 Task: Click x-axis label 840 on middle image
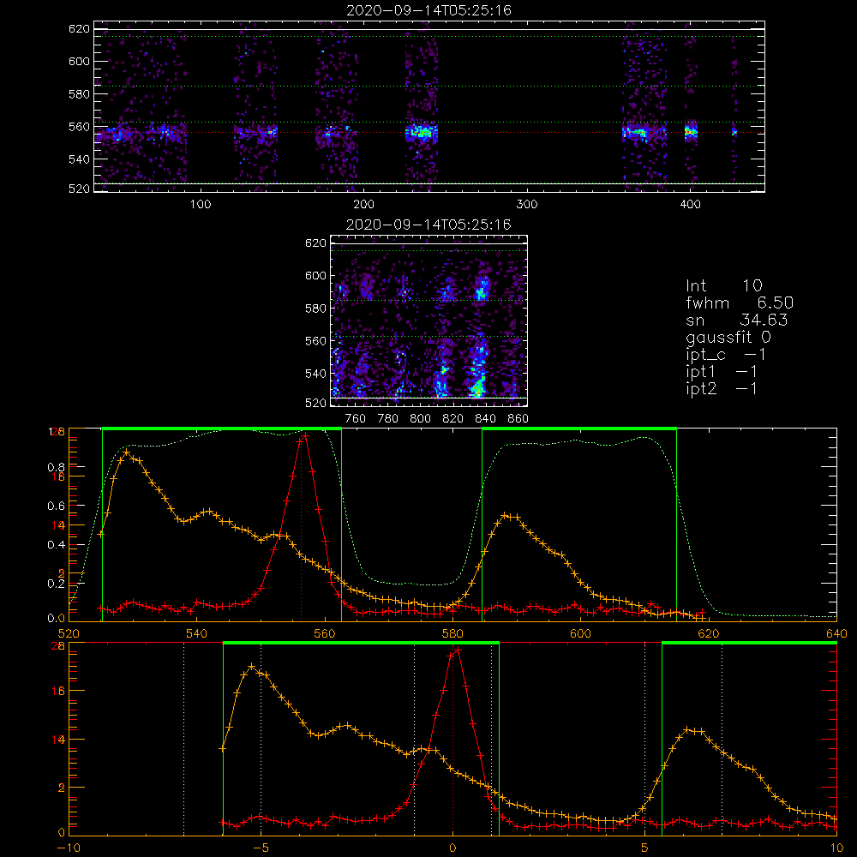click(x=485, y=419)
